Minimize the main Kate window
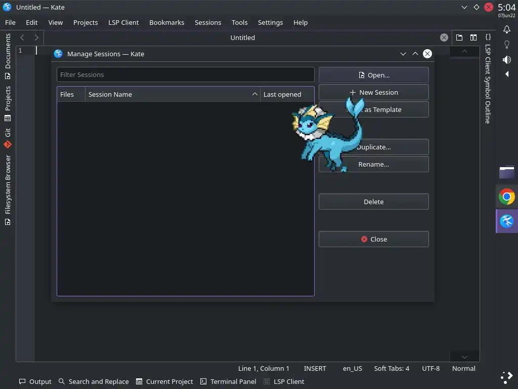The image size is (518, 389). tap(464, 7)
